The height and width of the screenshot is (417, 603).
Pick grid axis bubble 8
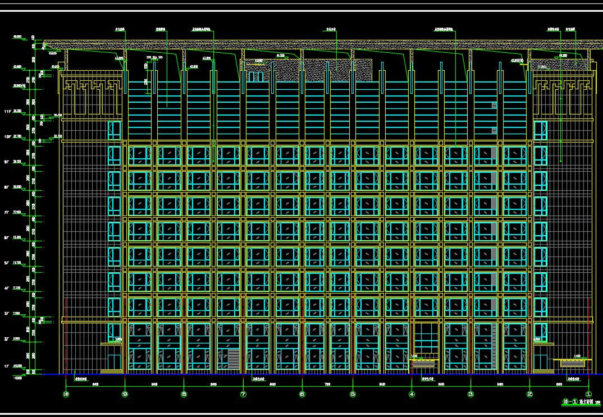tap(184, 394)
